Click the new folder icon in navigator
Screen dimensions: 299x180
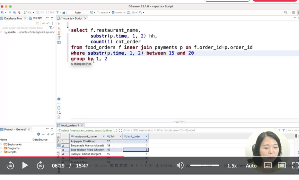pyautogui.click(x=37, y=23)
